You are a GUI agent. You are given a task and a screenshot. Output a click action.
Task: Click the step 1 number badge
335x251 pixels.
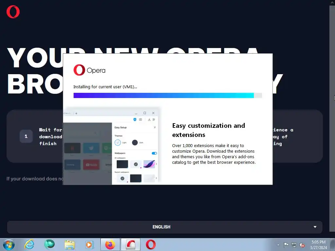26,136
